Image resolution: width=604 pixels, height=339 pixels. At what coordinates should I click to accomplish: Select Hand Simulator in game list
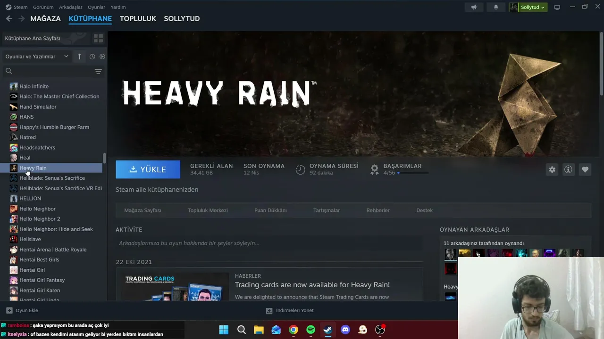tap(38, 107)
